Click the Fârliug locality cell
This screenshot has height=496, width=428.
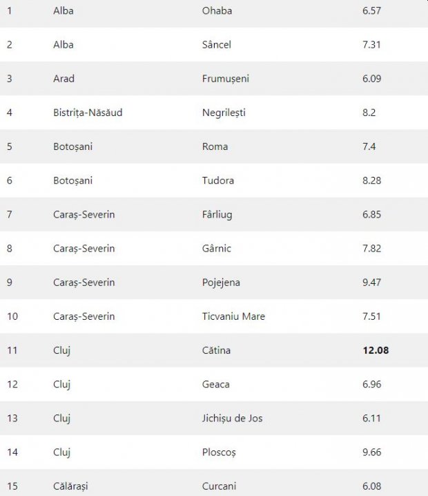[x=217, y=215]
